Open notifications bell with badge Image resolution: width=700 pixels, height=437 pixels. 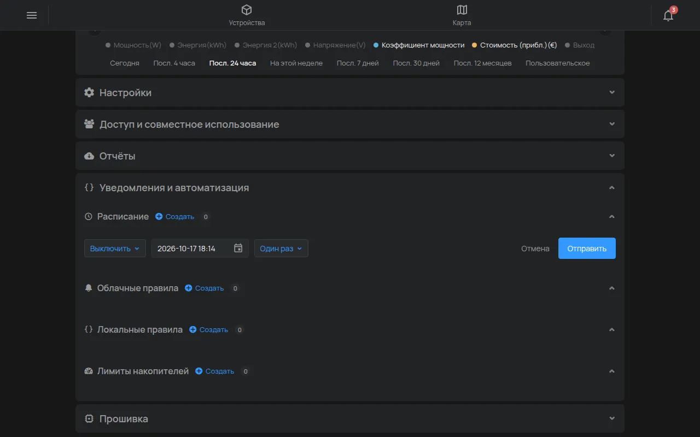[668, 15]
